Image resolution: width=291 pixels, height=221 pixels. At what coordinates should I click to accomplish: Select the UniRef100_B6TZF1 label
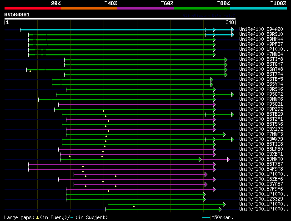click(261, 119)
